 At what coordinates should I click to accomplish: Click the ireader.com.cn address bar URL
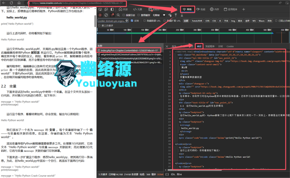(x=77, y=3)
